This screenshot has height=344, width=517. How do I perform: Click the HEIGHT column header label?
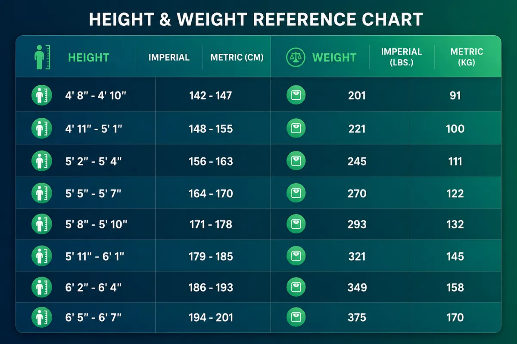point(89,58)
